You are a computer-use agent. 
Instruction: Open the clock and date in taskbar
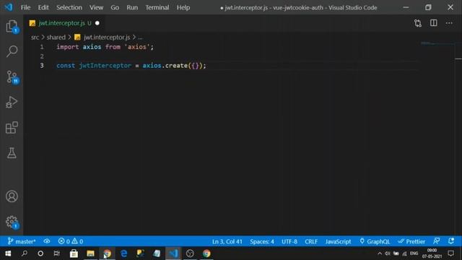[432, 253]
